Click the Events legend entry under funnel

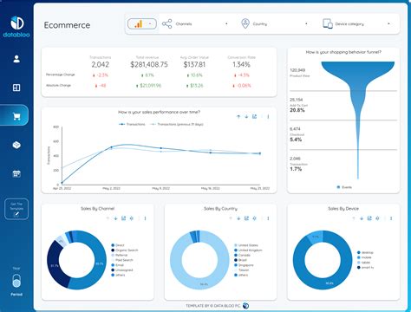coord(344,187)
